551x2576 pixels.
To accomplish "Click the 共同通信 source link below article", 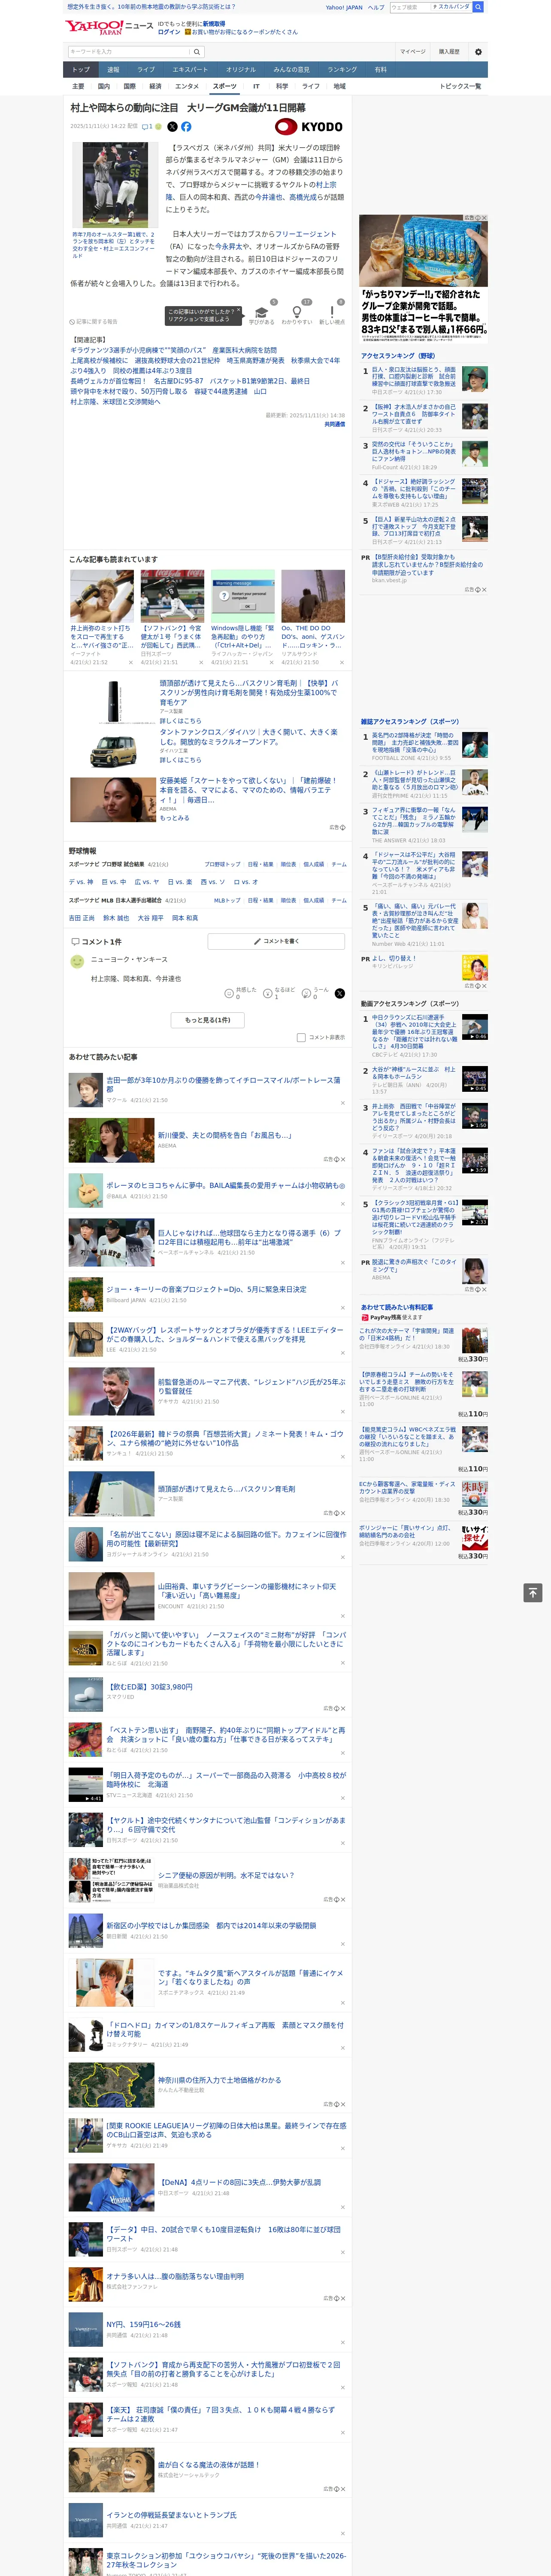I will (x=335, y=424).
